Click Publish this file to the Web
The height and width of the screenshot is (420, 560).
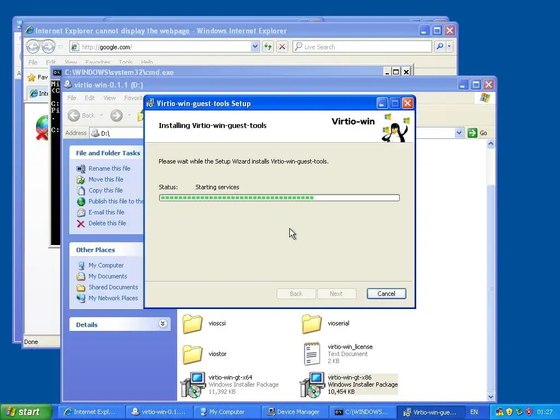click(x=116, y=201)
